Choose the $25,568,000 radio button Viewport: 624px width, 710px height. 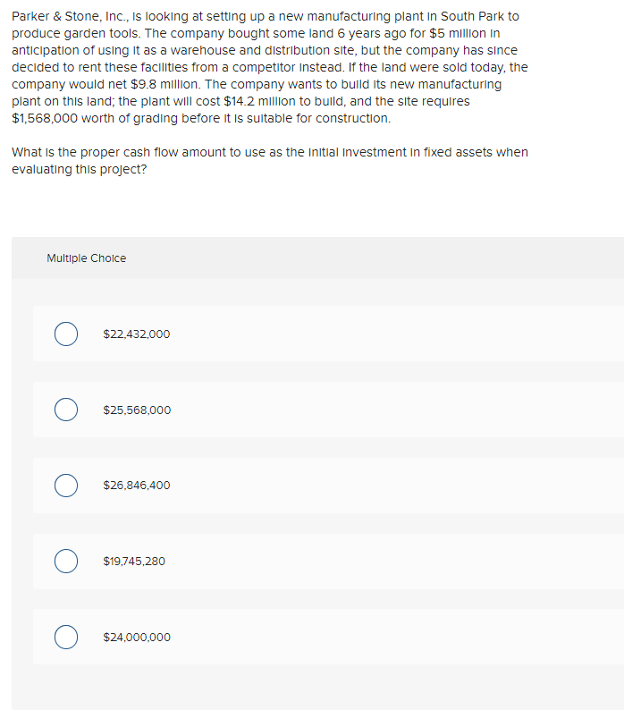[64, 410]
